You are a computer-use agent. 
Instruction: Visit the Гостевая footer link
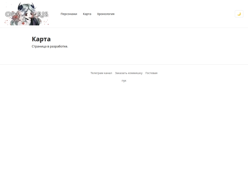coord(152,73)
